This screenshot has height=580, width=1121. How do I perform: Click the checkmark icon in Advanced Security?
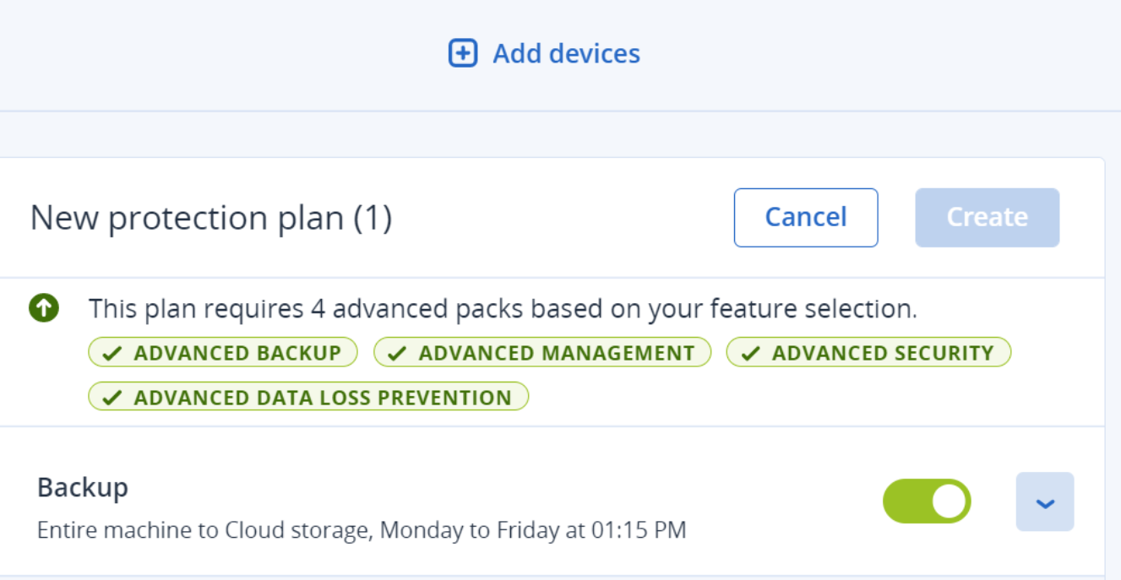click(750, 354)
